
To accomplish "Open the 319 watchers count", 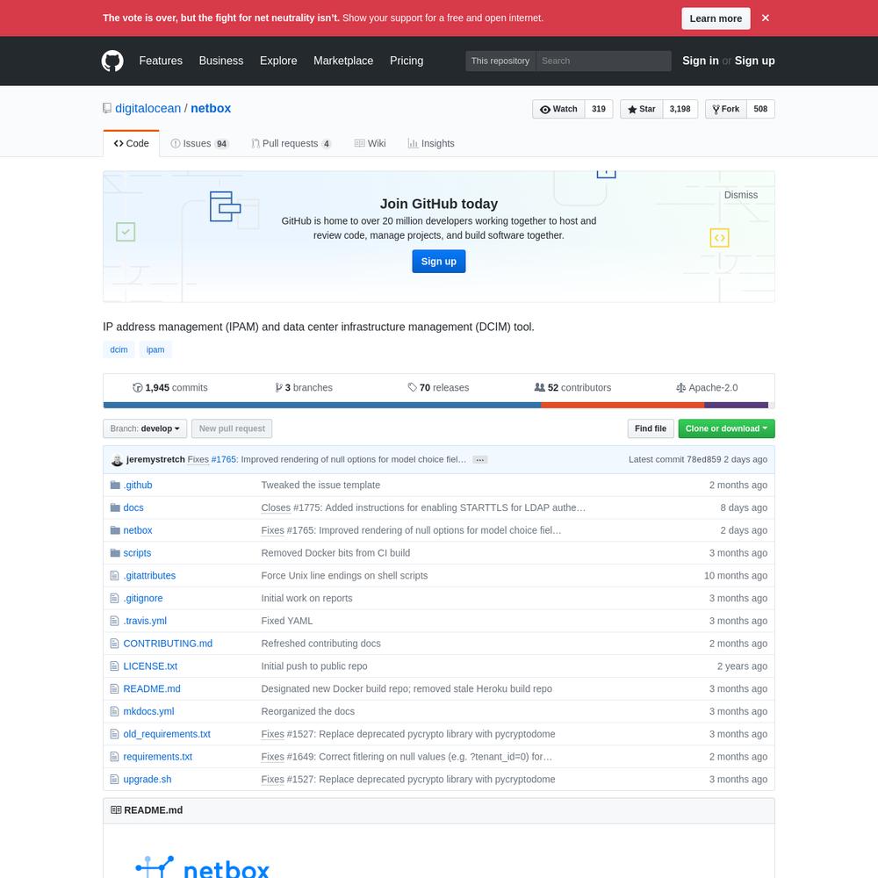I will coord(599,109).
